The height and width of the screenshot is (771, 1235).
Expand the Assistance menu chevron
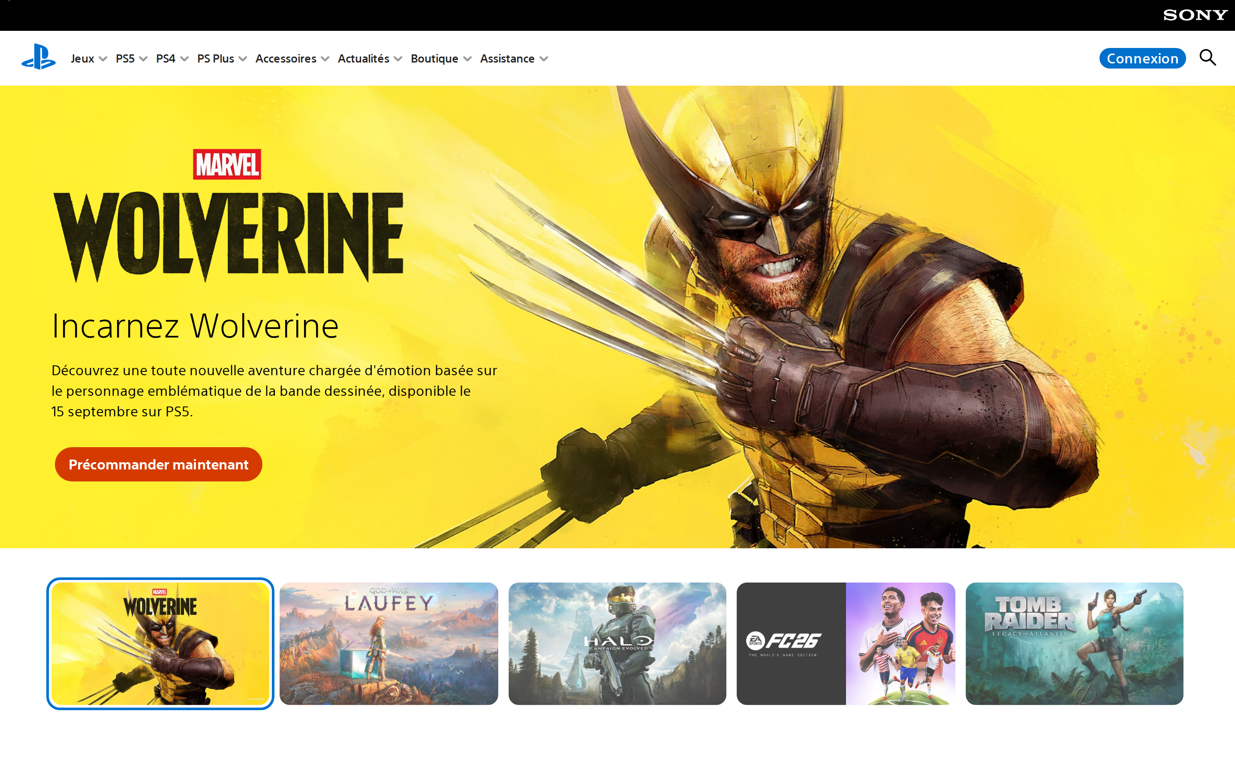[544, 59]
